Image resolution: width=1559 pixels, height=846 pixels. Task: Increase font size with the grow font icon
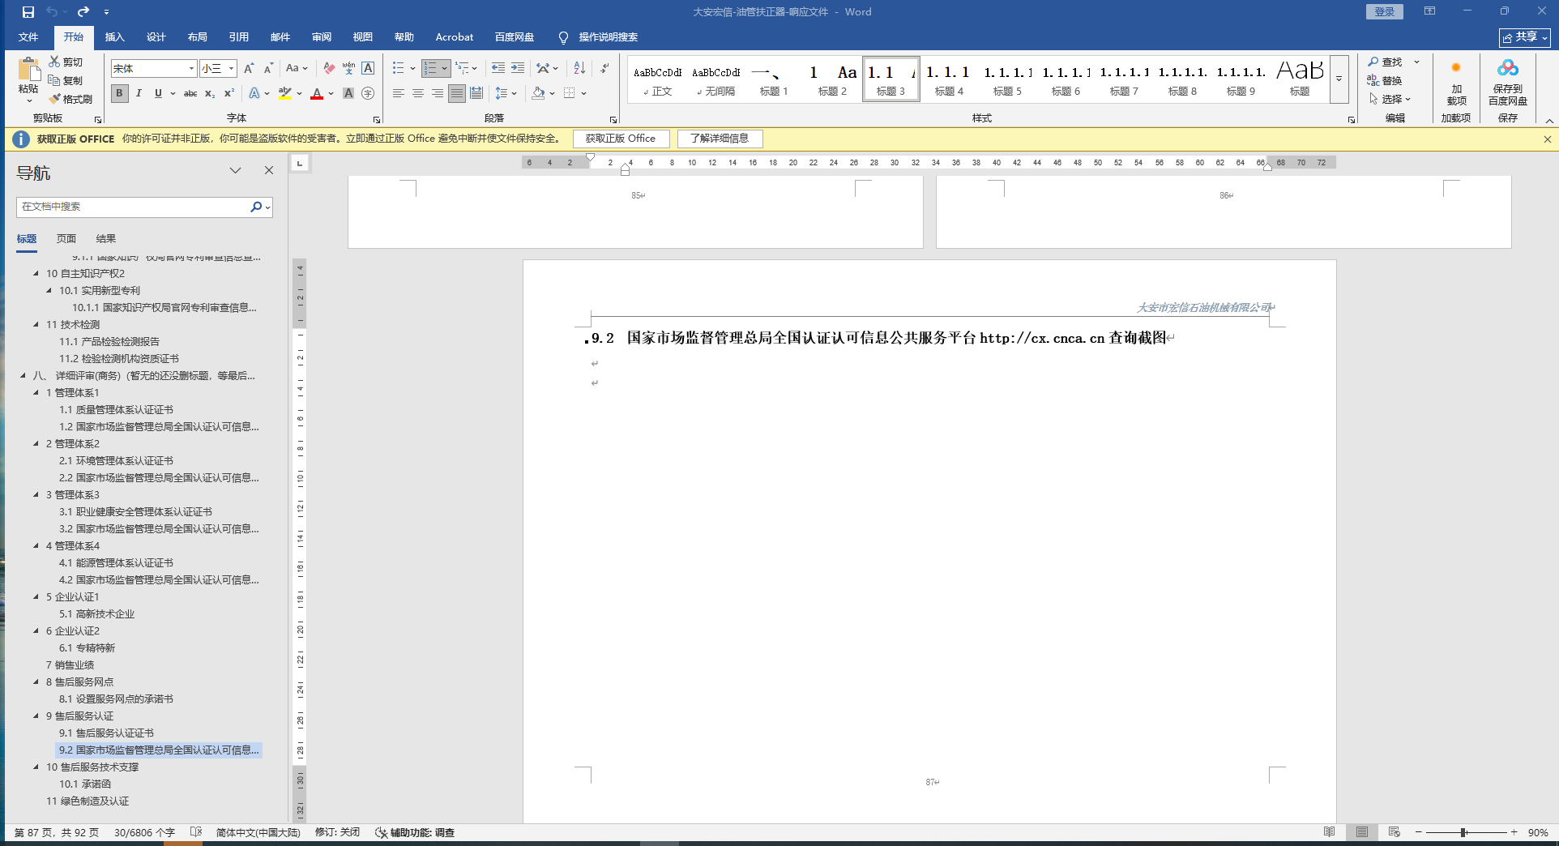(x=249, y=68)
